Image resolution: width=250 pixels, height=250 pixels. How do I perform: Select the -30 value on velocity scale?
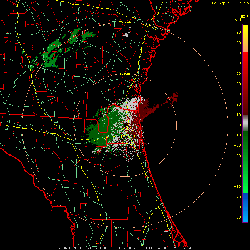tap(237, 156)
